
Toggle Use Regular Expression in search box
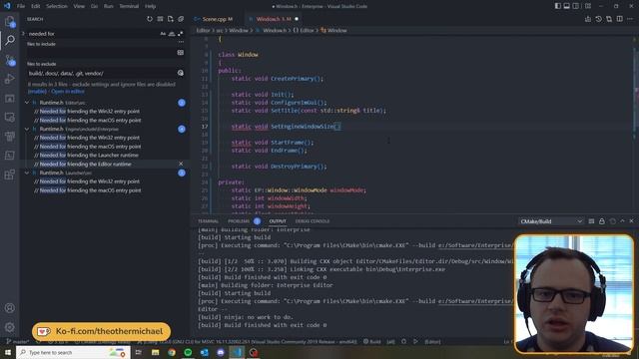coord(180,34)
